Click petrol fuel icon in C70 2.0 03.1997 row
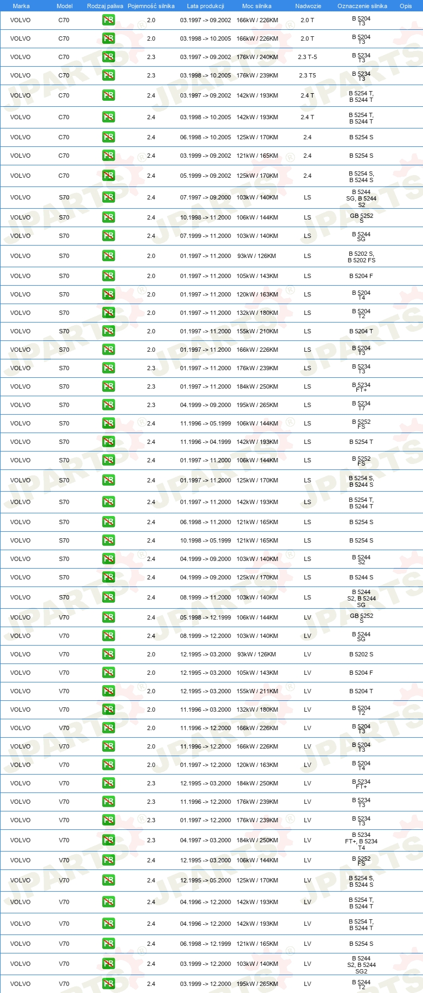 click(x=109, y=20)
